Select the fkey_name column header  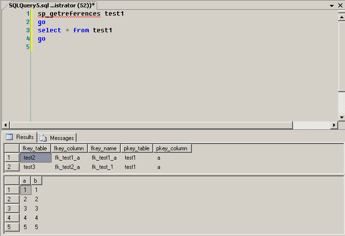(x=104, y=148)
